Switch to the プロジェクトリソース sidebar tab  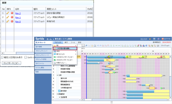(43, 55)
